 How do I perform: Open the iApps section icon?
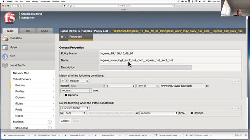click(5, 47)
